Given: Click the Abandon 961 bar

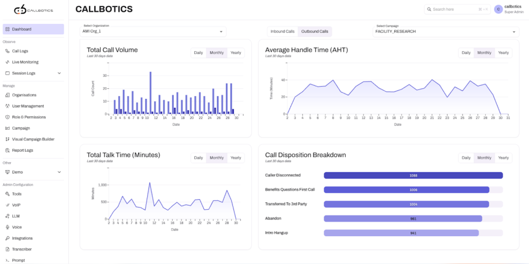Looking at the screenshot, I should tap(403, 219).
